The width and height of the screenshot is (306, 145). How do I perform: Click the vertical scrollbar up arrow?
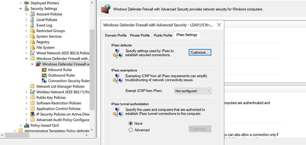tap(92, 2)
